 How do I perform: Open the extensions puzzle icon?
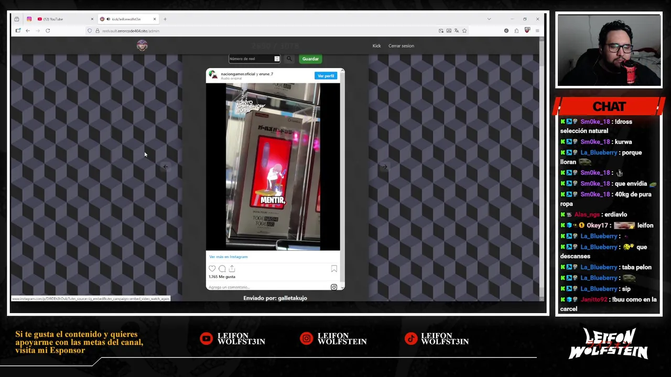click(x=516, y=31)
